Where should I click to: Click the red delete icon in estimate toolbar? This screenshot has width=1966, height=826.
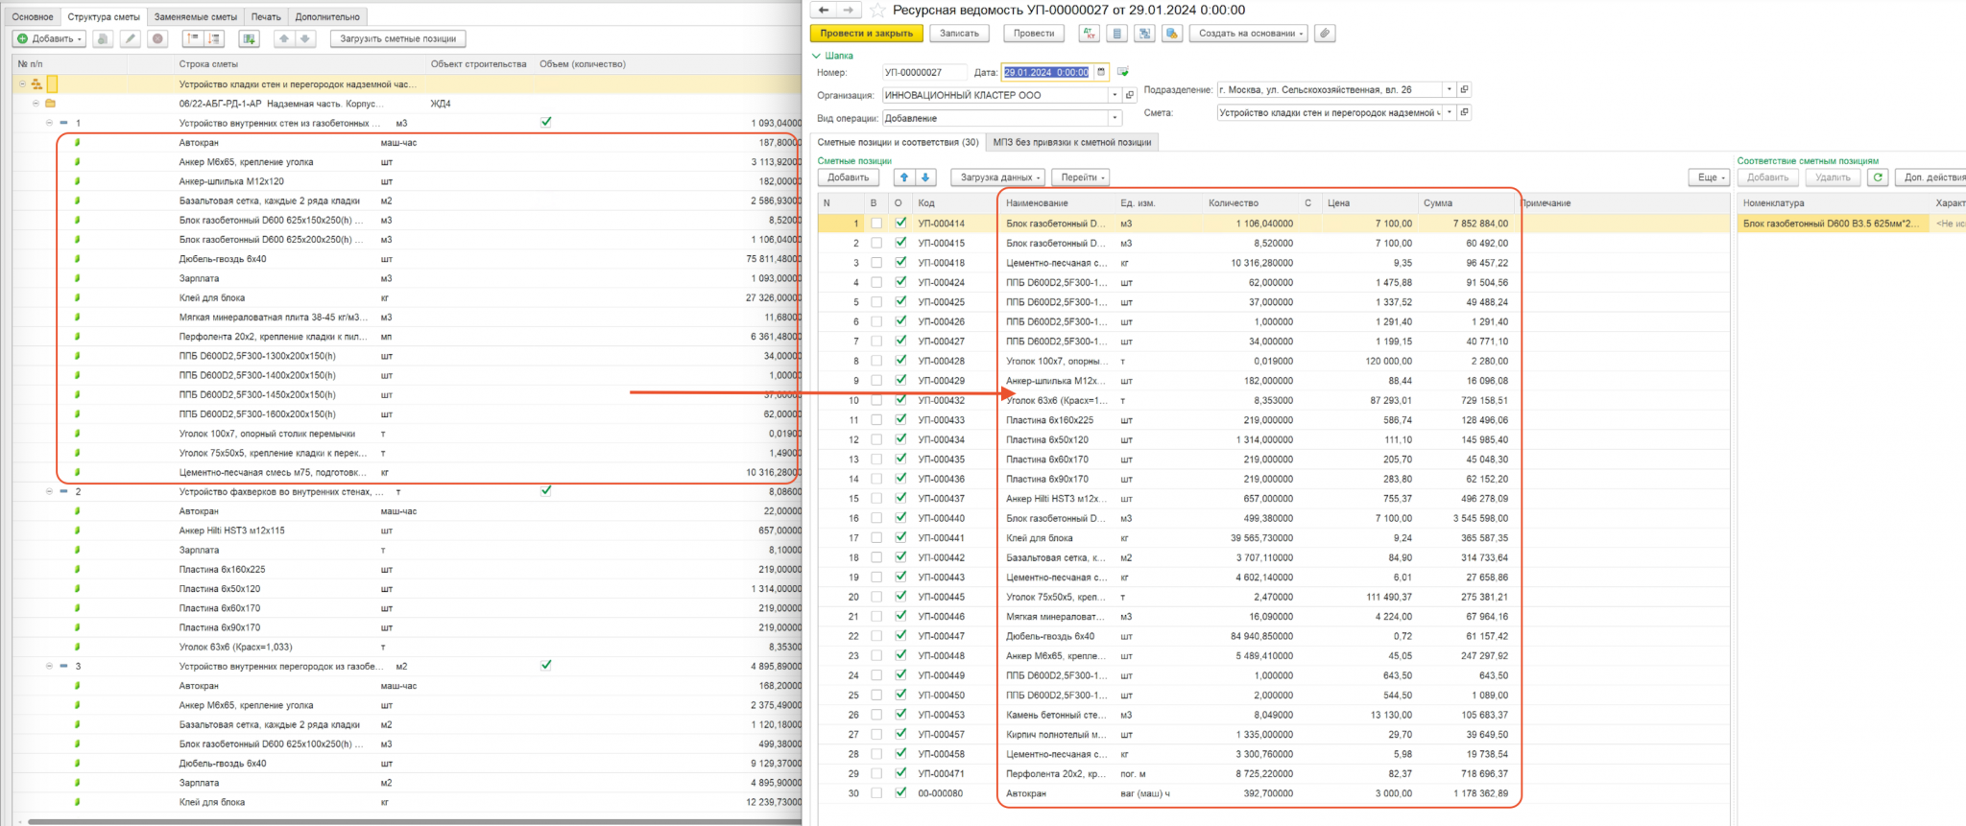158,39
